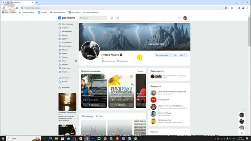Image resolution: width=251 pixels, height=141 pixels.
Task: Open the VK services grid icon
Action: pyautogui.click(x=179, y=18)
